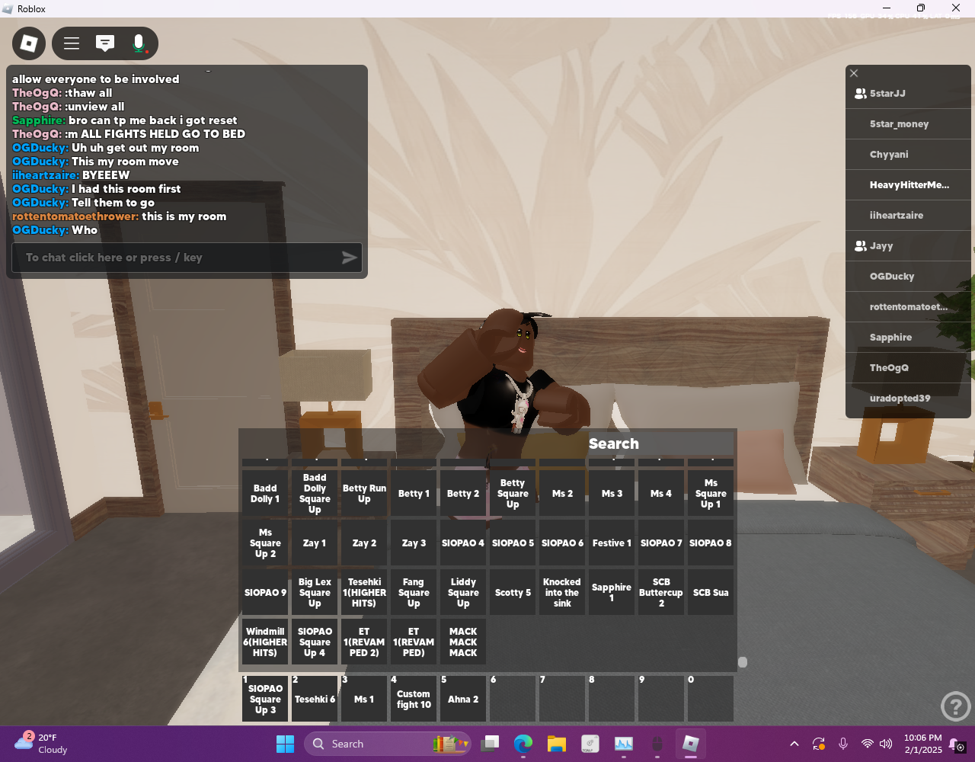Image resolution: width=975 pixels, height=762 pixels.
Task: Open the Roblox logo menu
Action: click(29, 43)
